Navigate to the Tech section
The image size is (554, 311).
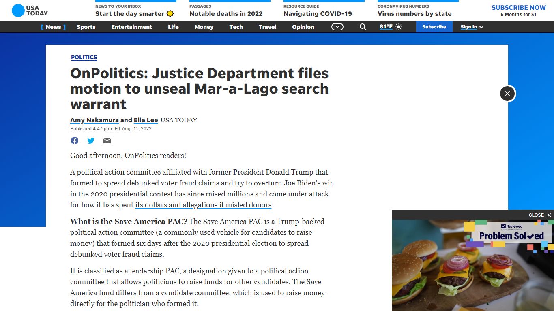tap(236, 27)
